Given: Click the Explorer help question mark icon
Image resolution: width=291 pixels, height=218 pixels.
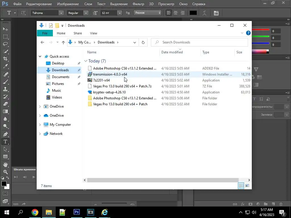Looking at the screenshot, I should coord(248,33).
